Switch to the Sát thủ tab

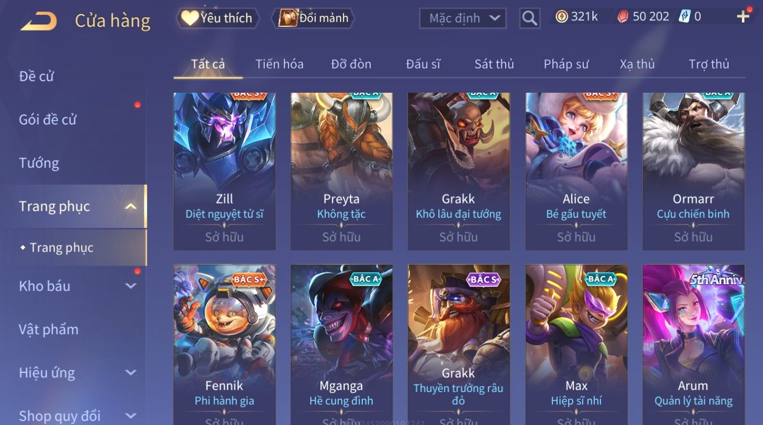click(x=494, y=64)
